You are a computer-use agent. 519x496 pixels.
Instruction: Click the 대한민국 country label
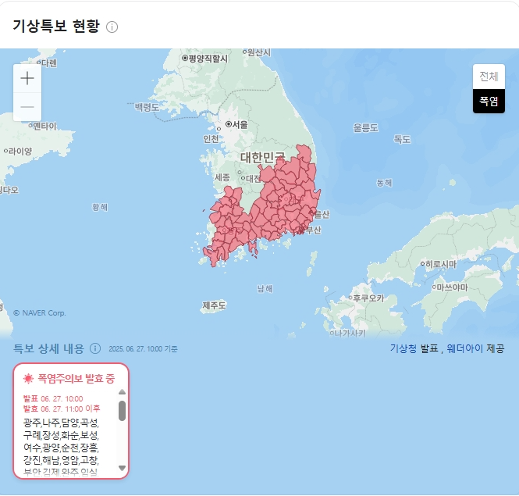[x=262, y=158]
